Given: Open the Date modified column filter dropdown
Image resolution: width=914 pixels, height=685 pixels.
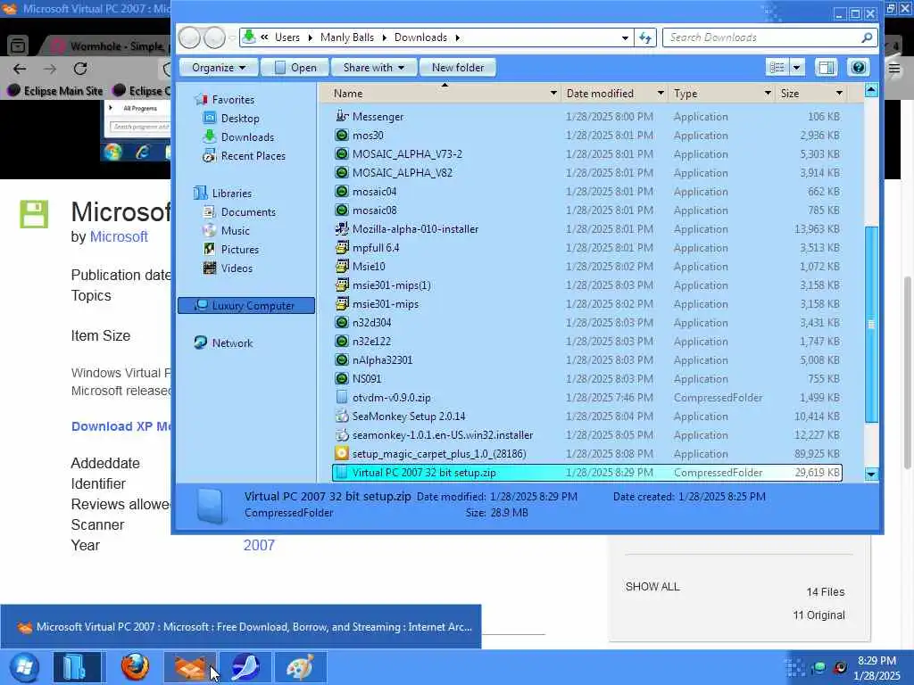Looking at the screenshot, I should [x=660, y=93].
